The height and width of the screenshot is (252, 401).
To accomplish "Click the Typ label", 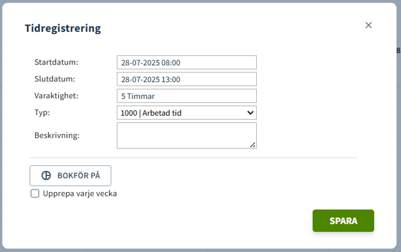I will coord(42,112).
